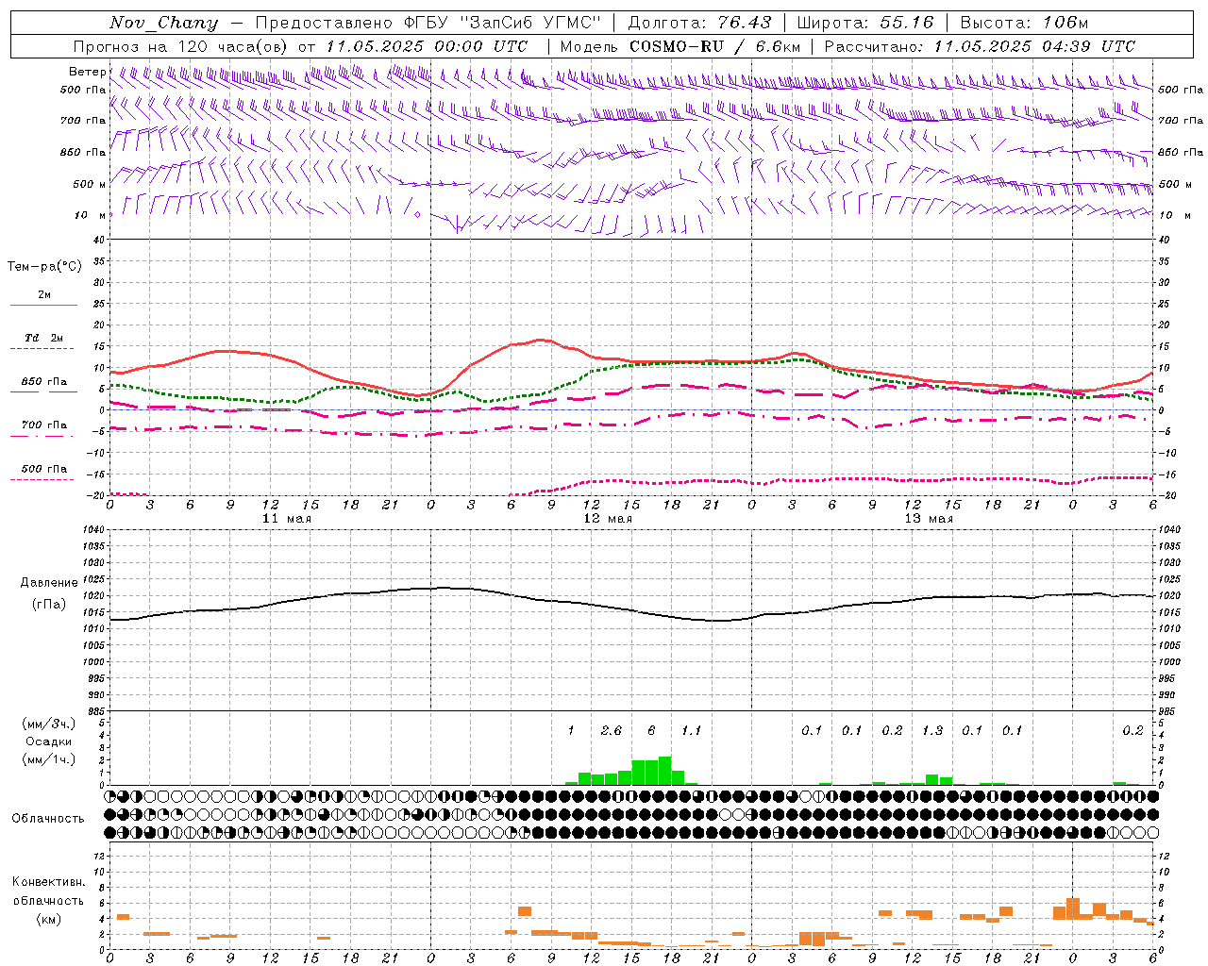This screenshot has height=966, width=1208.
Task: Click the 'Модель COSMO-RU / 6.6км' label
Action: click(x=680, y=46)
